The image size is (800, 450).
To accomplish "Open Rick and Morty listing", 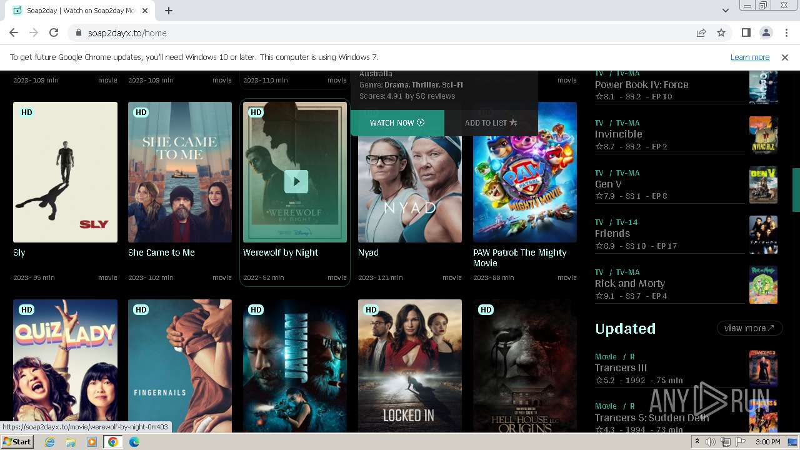I will click(630, 284).
